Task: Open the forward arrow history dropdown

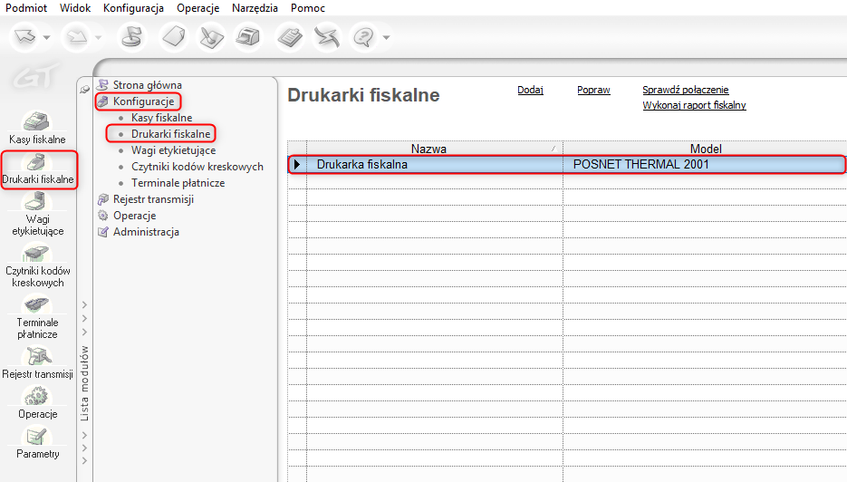Action: 99,37
